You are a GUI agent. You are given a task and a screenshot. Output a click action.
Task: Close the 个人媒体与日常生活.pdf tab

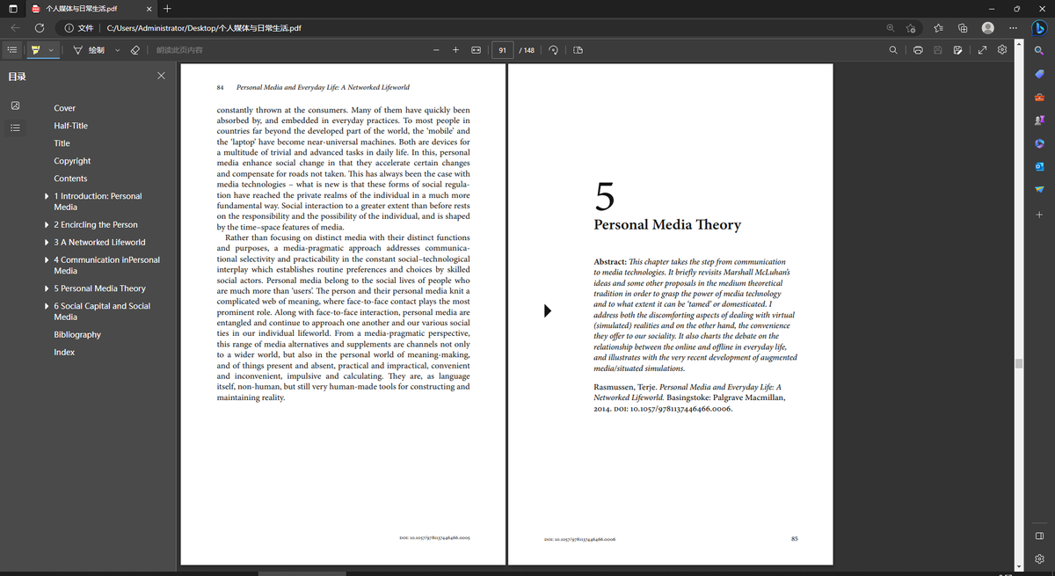[148, 9]
